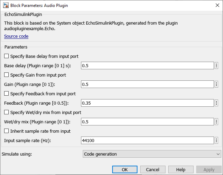This screenshot has height=175, width=223.
Task: Click the Feedback value field showing 0.35
Action: [x=148, y=103]
